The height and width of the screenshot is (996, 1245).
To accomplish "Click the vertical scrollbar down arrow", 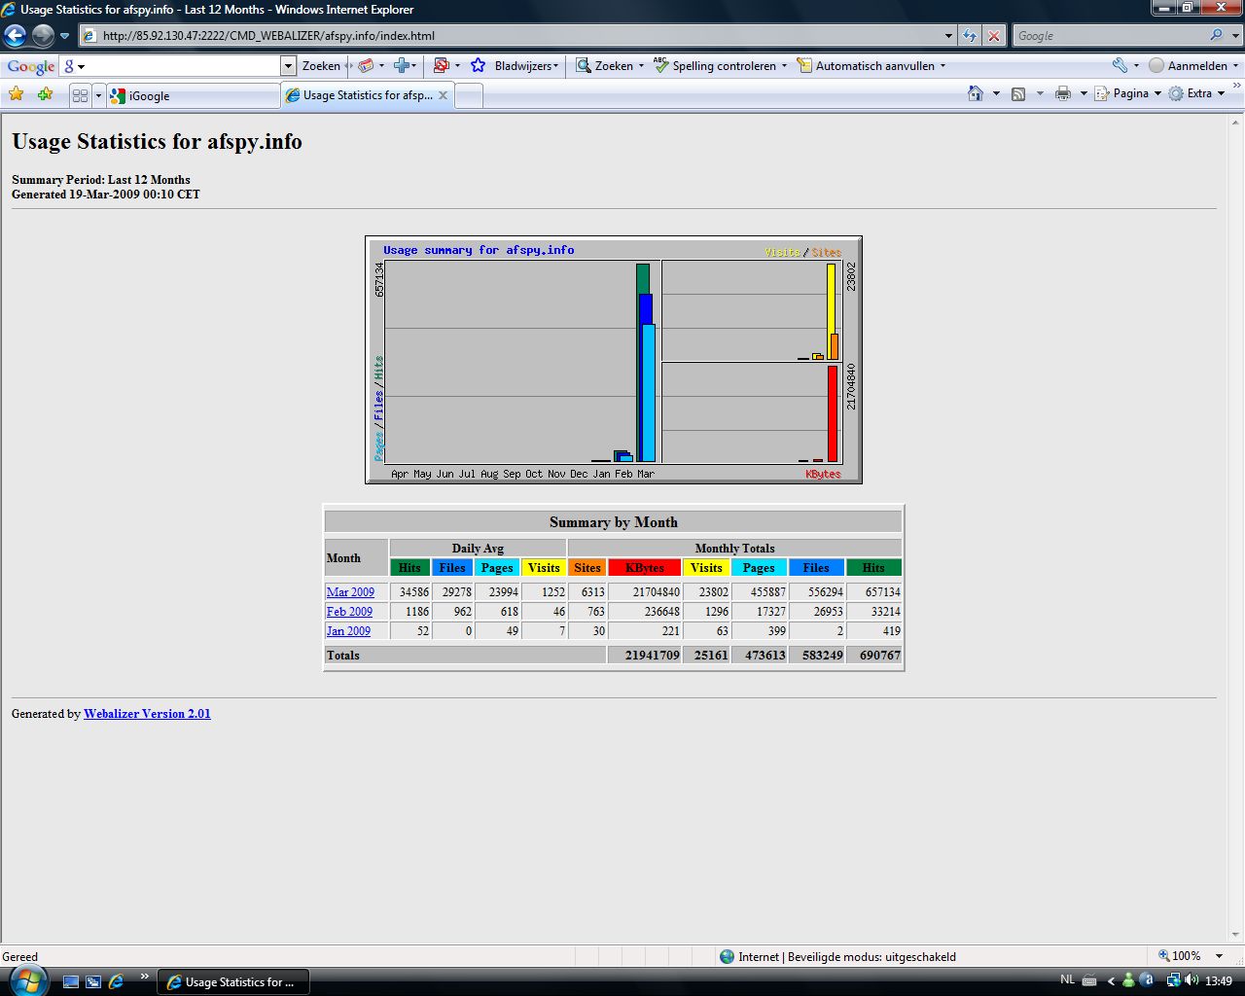I will 1236,935.
